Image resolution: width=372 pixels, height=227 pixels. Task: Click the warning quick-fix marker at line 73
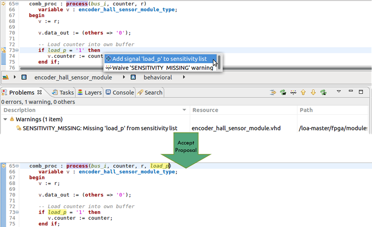pos(3,50)
